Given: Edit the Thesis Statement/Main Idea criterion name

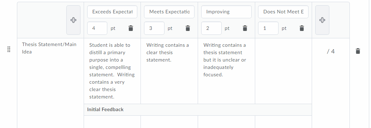Looking at the screenshot, I should point(49,48).
